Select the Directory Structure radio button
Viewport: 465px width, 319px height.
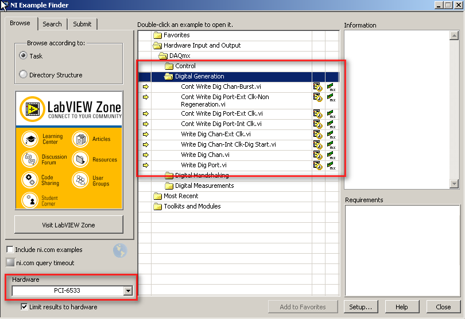pyautogui.click(x=23, y=74)
